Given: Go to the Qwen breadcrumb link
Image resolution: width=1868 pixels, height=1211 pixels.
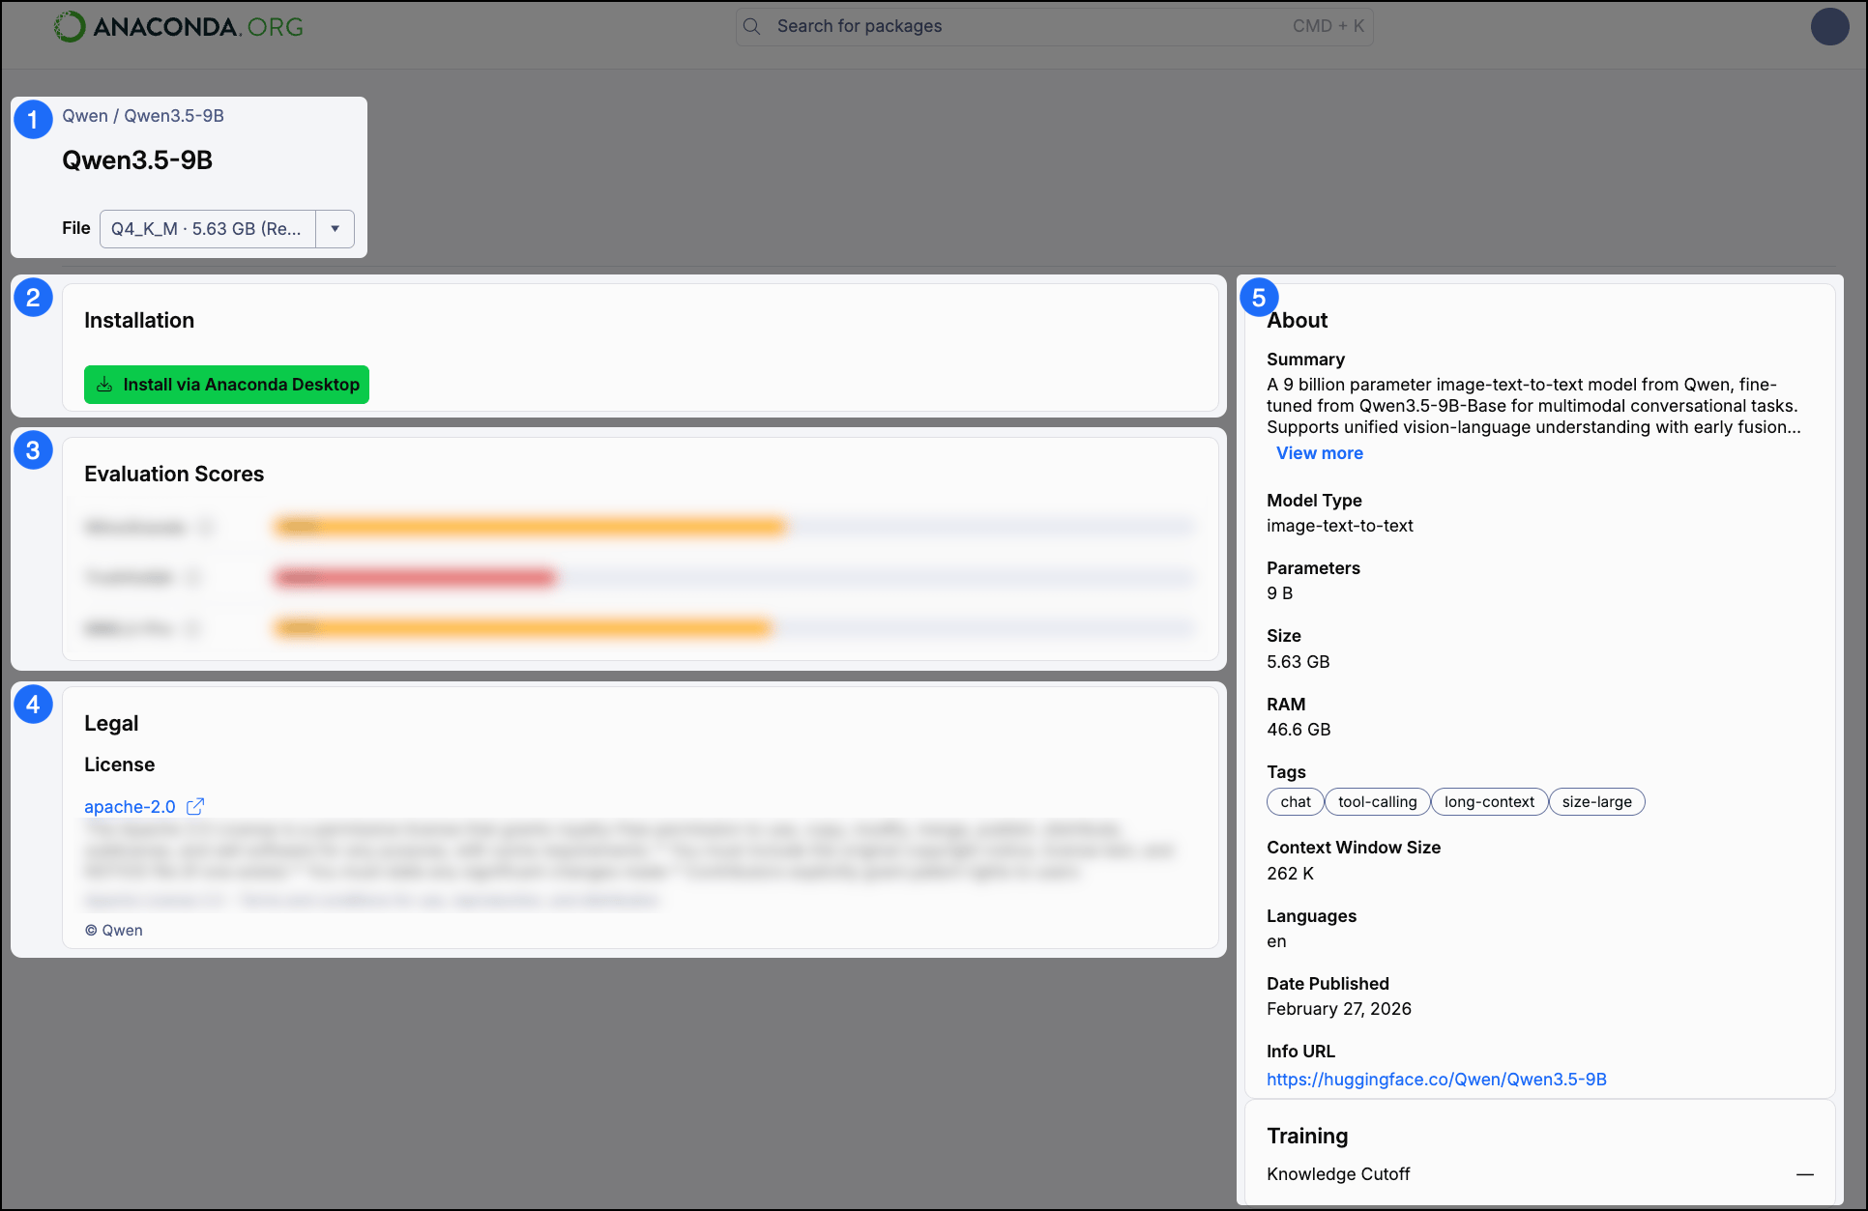Looking at the screenshot, I should 85,116.
